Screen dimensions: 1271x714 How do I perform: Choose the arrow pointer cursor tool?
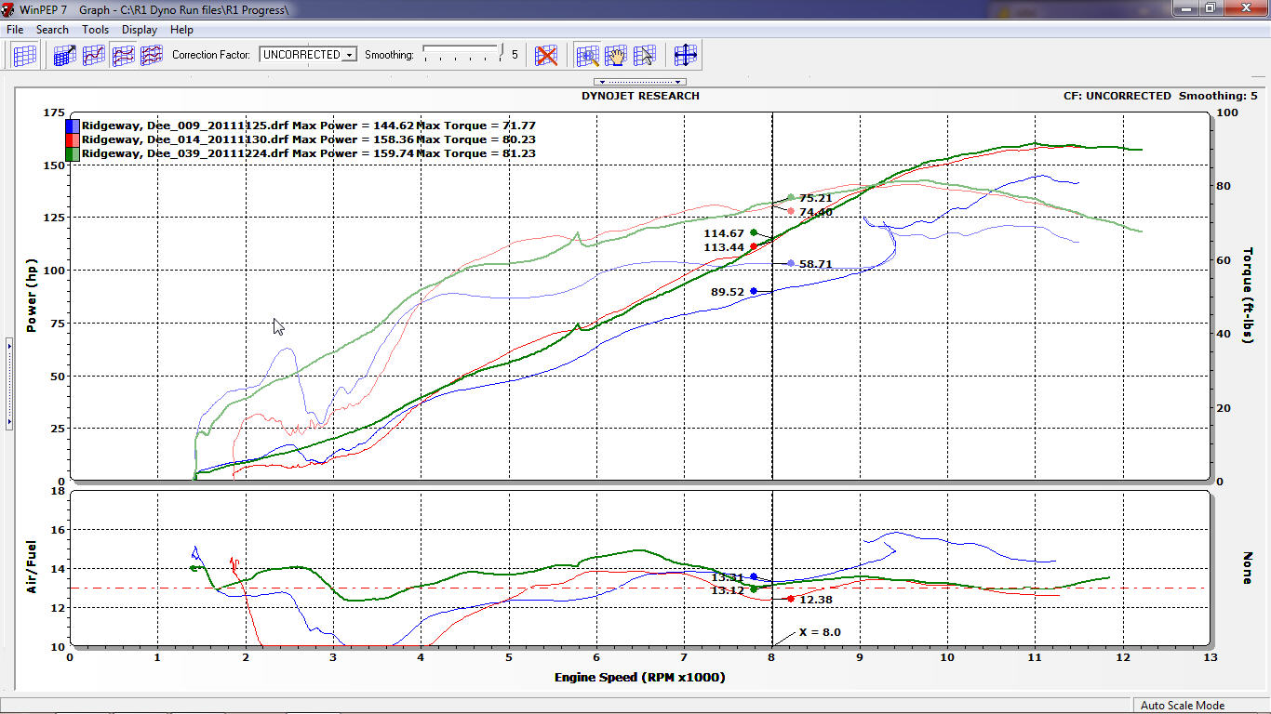click(645, 55)
